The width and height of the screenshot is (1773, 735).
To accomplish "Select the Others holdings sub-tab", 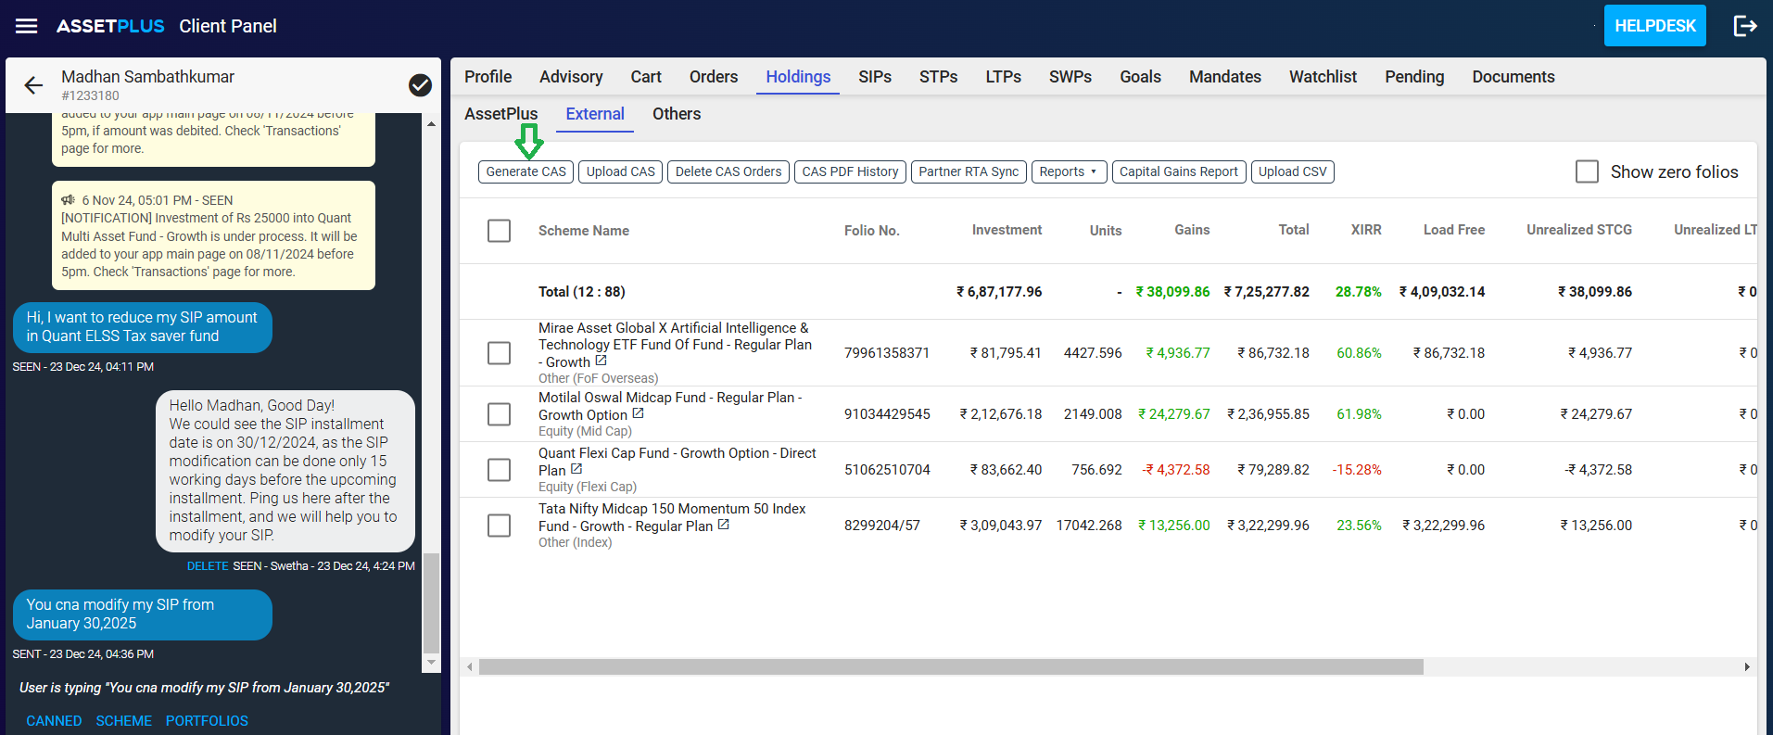I will [677, 114].
